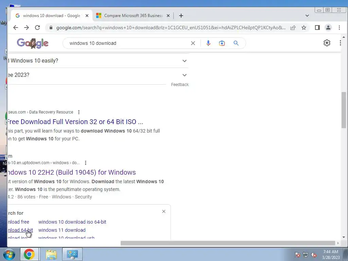Dismiss the related searches box with X

coord(164,211)
